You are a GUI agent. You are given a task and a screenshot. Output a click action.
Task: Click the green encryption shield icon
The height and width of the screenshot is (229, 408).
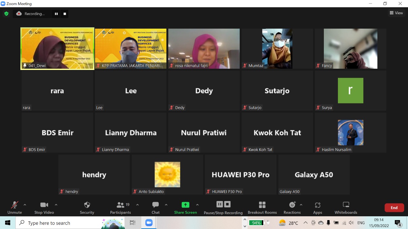[6, 14]
